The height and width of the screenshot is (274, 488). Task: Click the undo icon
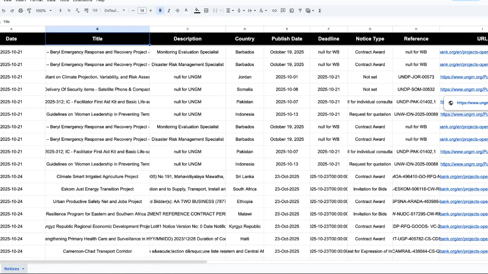tap(4, 11)
